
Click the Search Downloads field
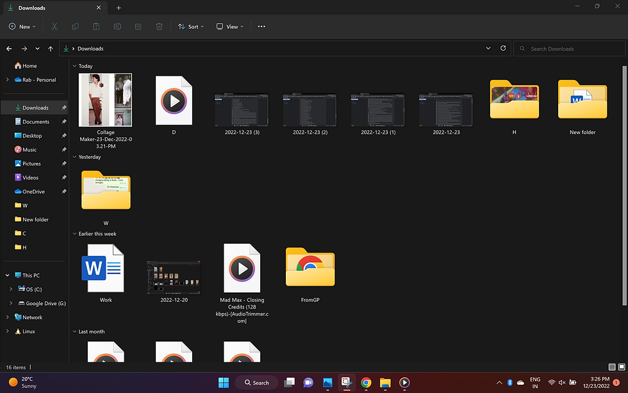[569, 49]
